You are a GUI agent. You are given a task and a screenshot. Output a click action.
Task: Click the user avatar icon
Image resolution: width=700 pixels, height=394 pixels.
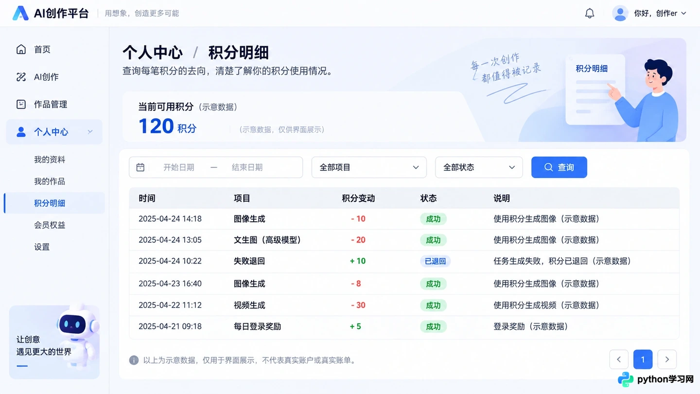[620, 13]
